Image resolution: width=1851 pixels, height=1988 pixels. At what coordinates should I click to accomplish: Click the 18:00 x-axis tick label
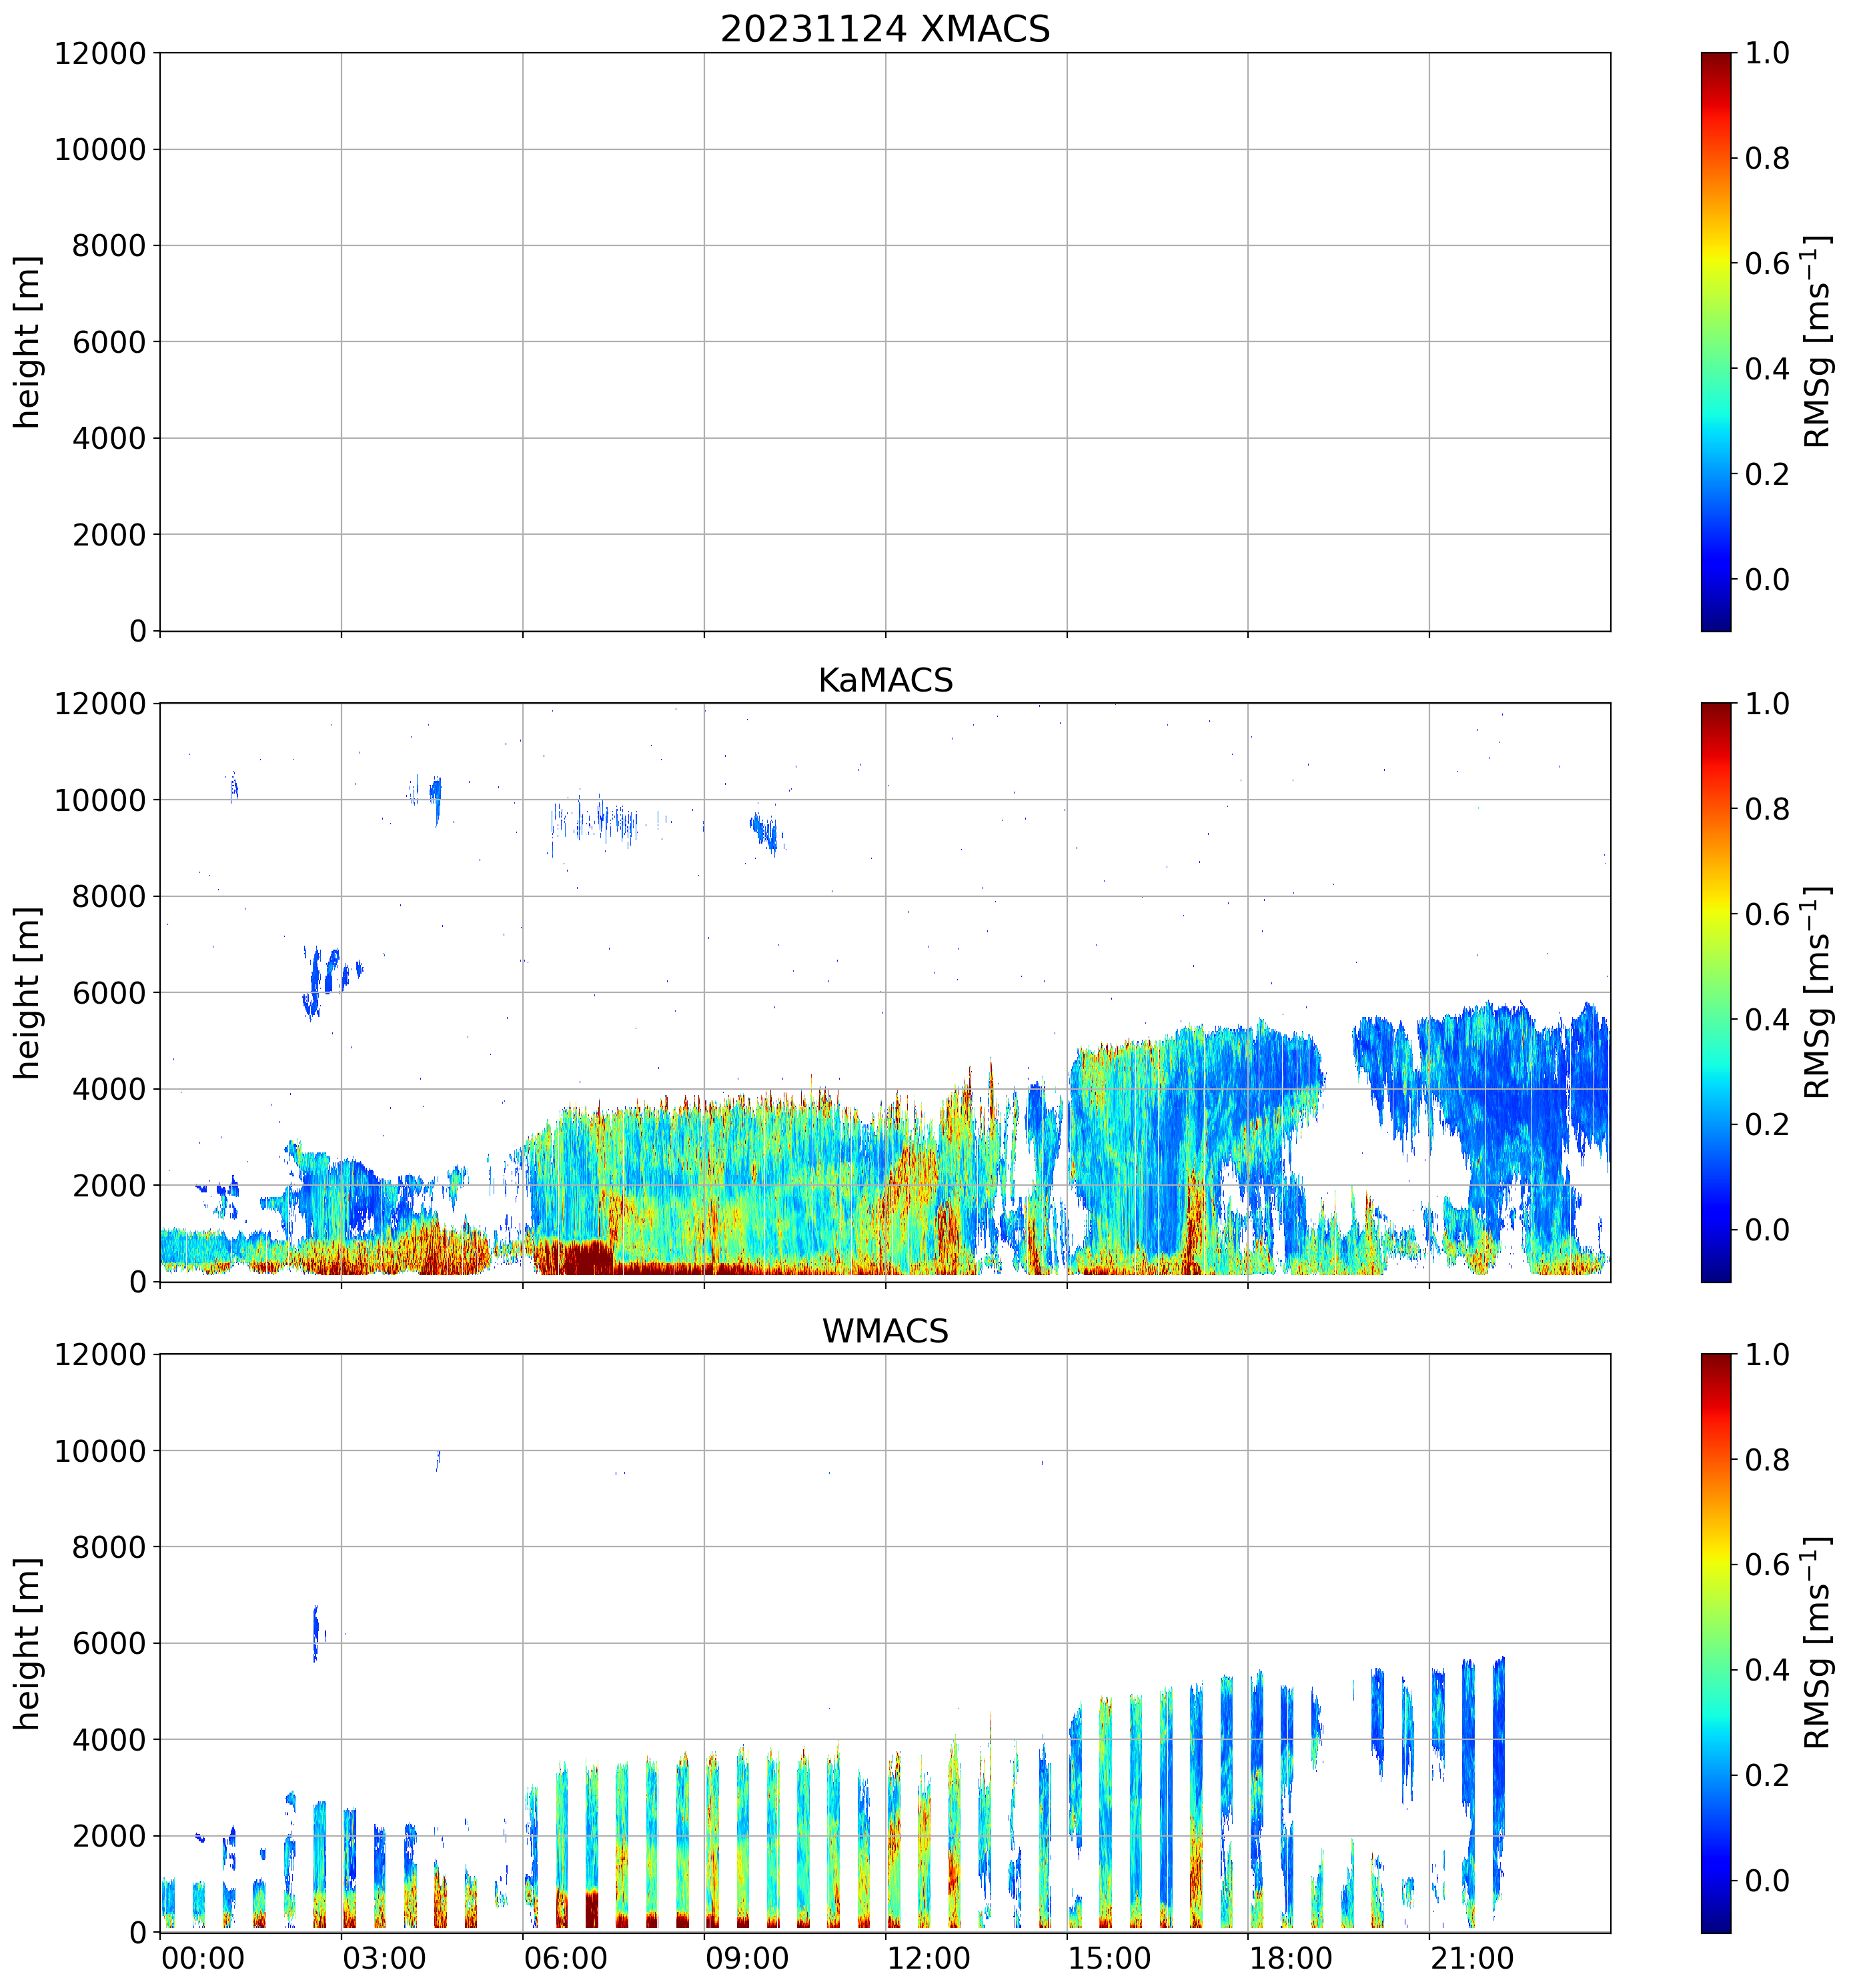(x=1290, y=1957)
